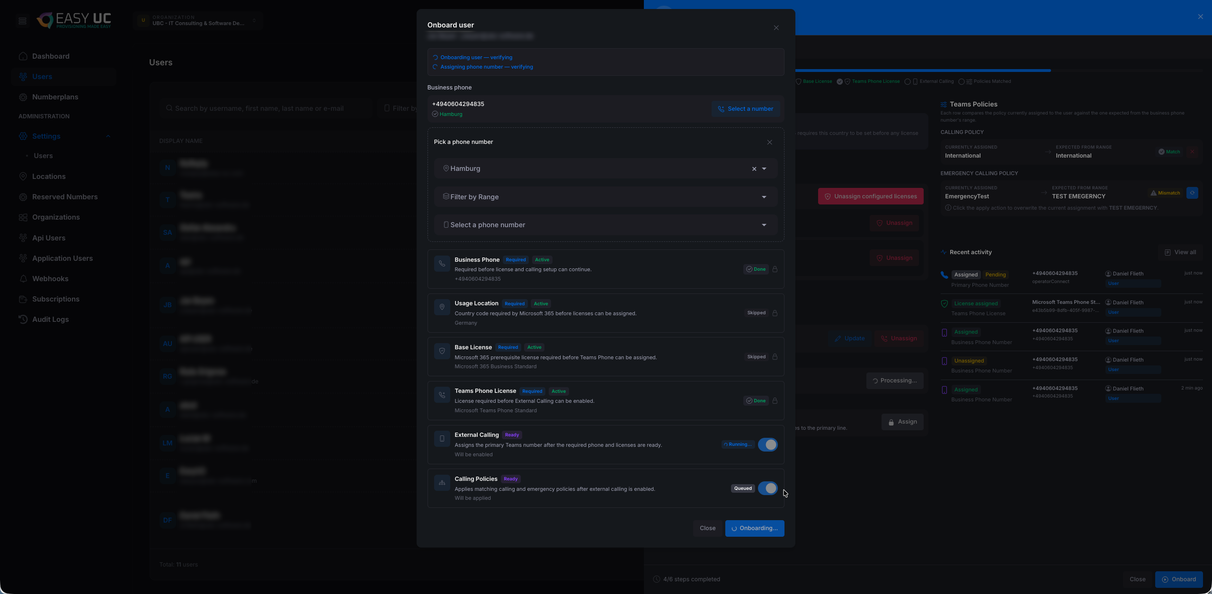The width and height of the screenshot is (1212, 594).
Task: Click the Numberplans icon in the sidebar
Action: coord(23,97)
